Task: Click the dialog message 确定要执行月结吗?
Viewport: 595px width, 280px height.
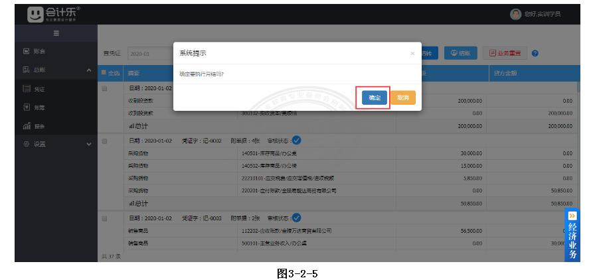Action: tap(201, 74)
